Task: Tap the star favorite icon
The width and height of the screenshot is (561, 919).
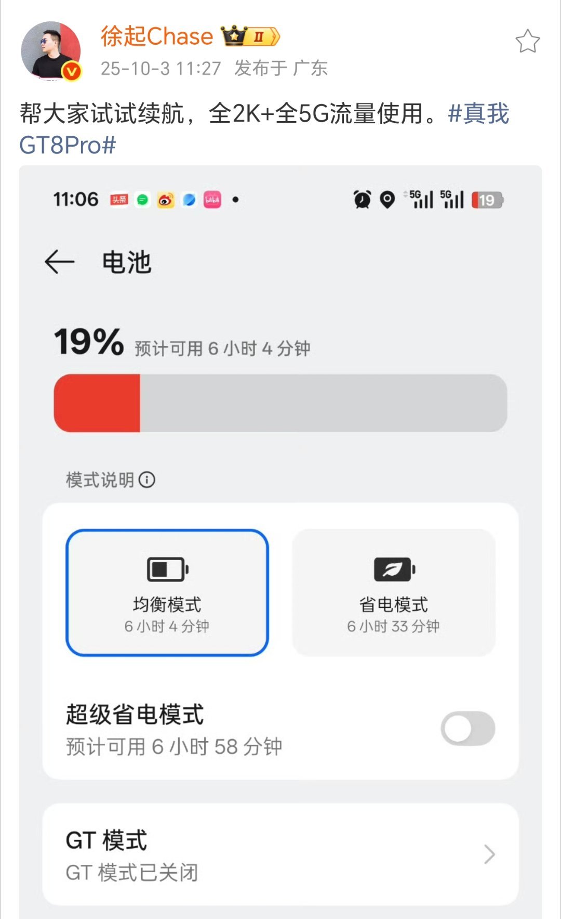Action: tap(527, 41)
